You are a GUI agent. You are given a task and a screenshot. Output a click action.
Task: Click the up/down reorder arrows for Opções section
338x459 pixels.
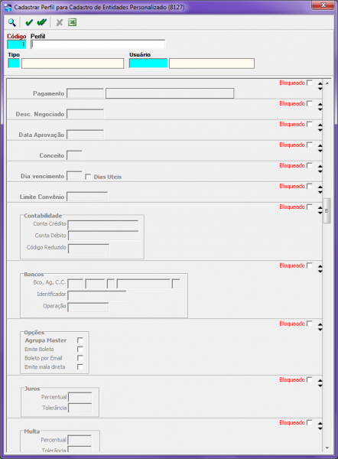click(320, 327)
